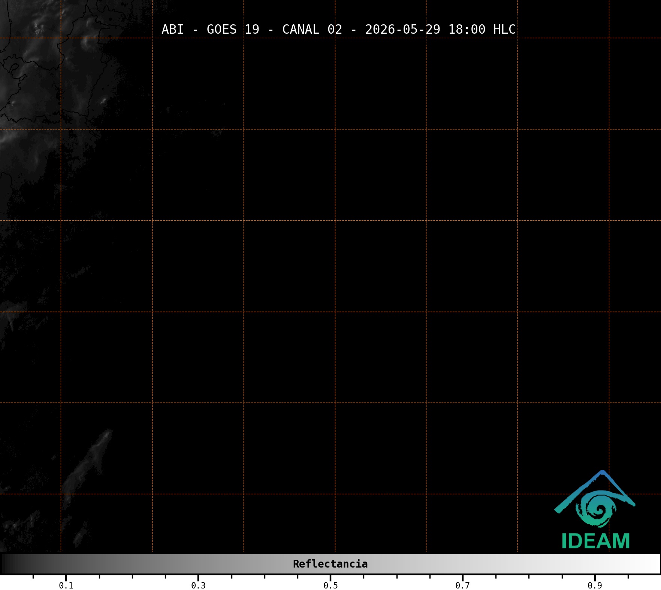Click the 0.9 tick on the colorbar
Viewport: 661px width, 590px height.
(595, 586)
